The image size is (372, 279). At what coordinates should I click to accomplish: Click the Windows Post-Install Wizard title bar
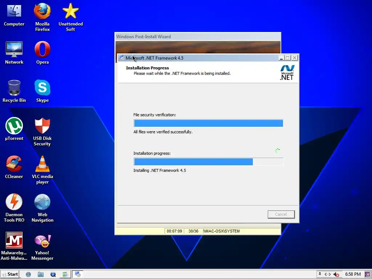(x=198, y=37)
